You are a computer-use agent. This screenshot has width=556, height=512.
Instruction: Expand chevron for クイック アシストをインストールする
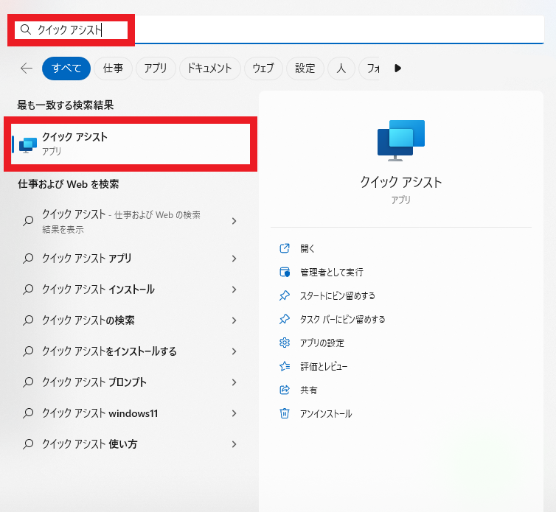click(x=234, y=351)
